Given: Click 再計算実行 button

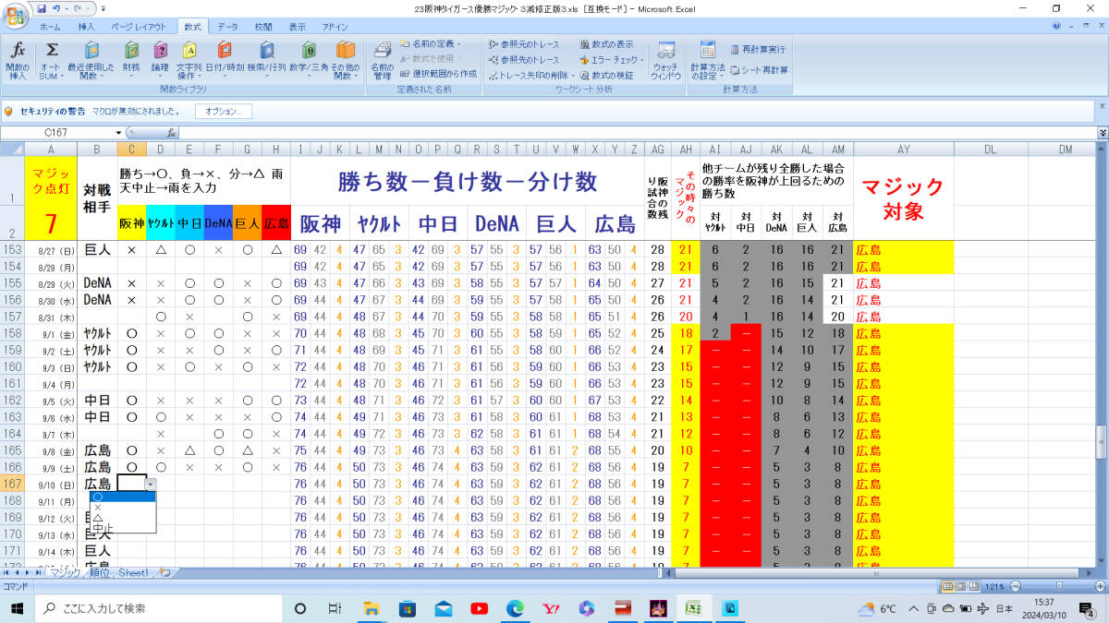Looking at the screenshot, I should [x=757, y=49].
